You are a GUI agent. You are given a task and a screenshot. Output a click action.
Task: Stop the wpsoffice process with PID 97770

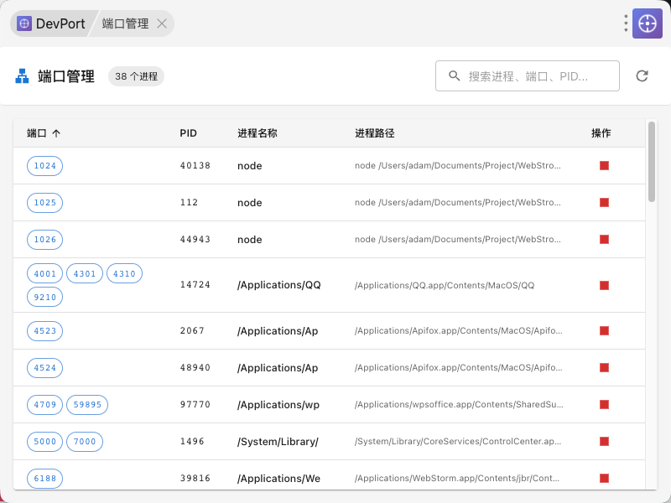coord(604,405)
